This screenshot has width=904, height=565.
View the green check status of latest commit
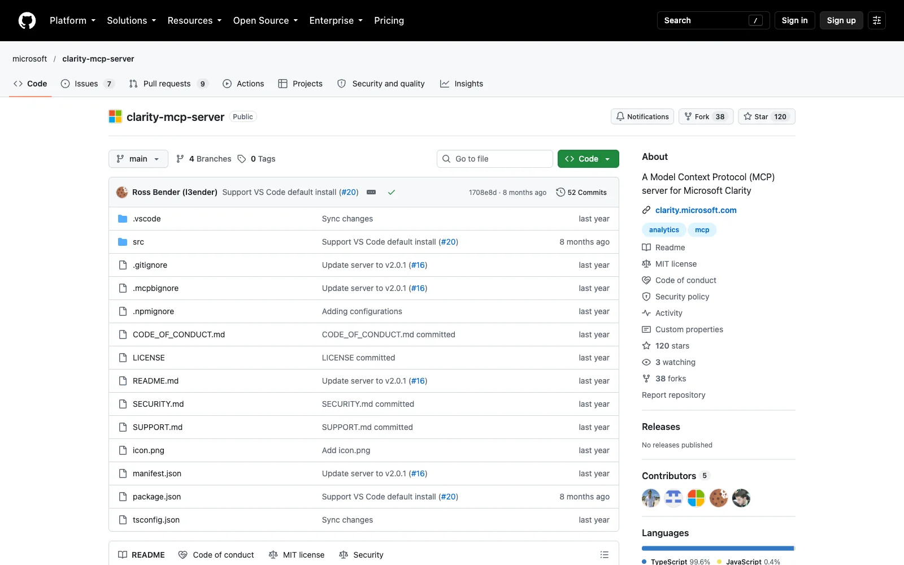pyautogui.click(x=392, y=192)
